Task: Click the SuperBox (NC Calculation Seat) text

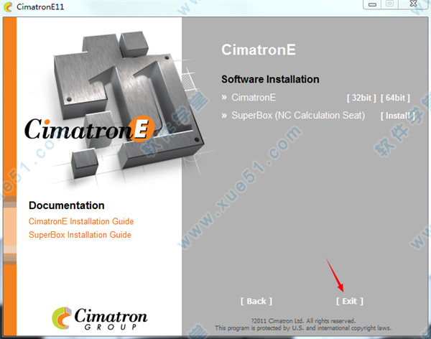Action: coord(298,116)
